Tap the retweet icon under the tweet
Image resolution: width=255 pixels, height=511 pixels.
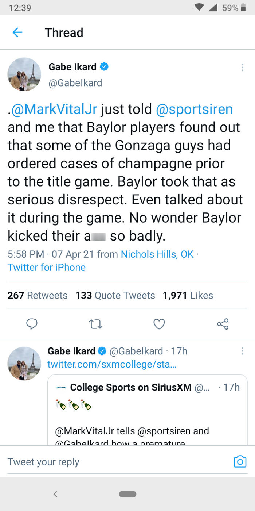click(96, 324)
